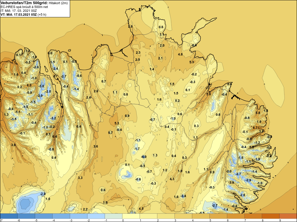
Task: Select the -1.6 temperature reading
Action: coord(241,158)
